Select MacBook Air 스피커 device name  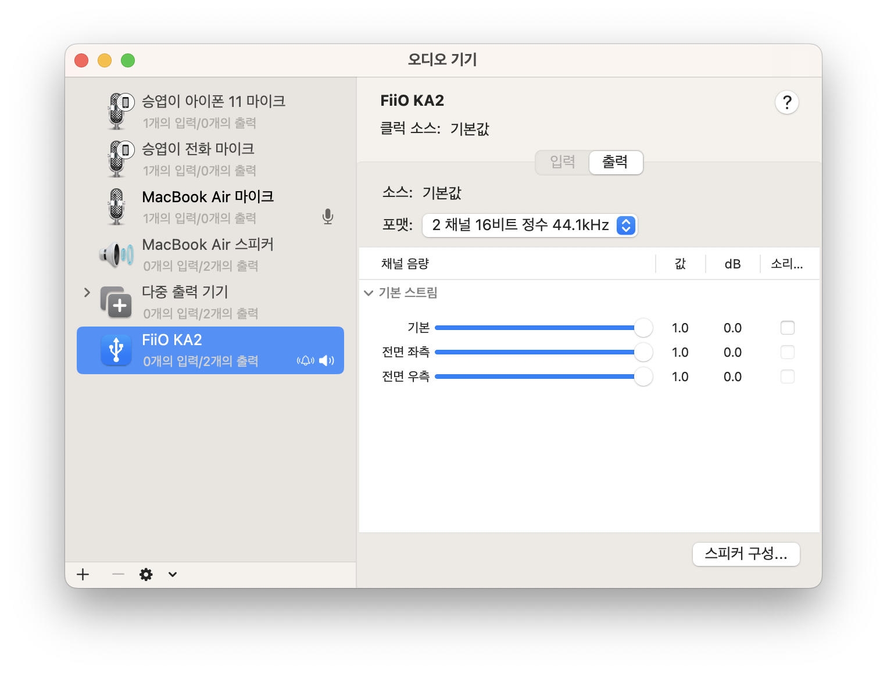[x=208, y=245]
